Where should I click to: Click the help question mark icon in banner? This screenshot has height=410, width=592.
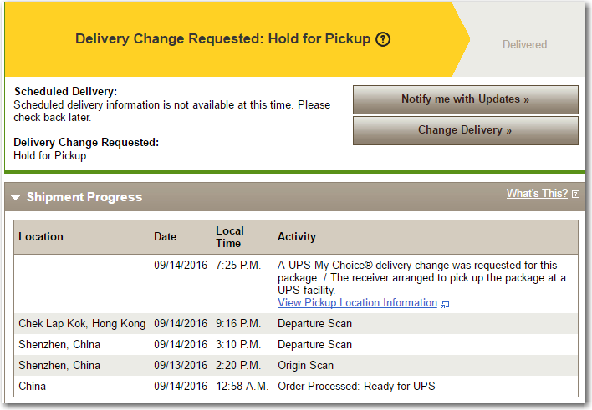click(x=383, y=39)
